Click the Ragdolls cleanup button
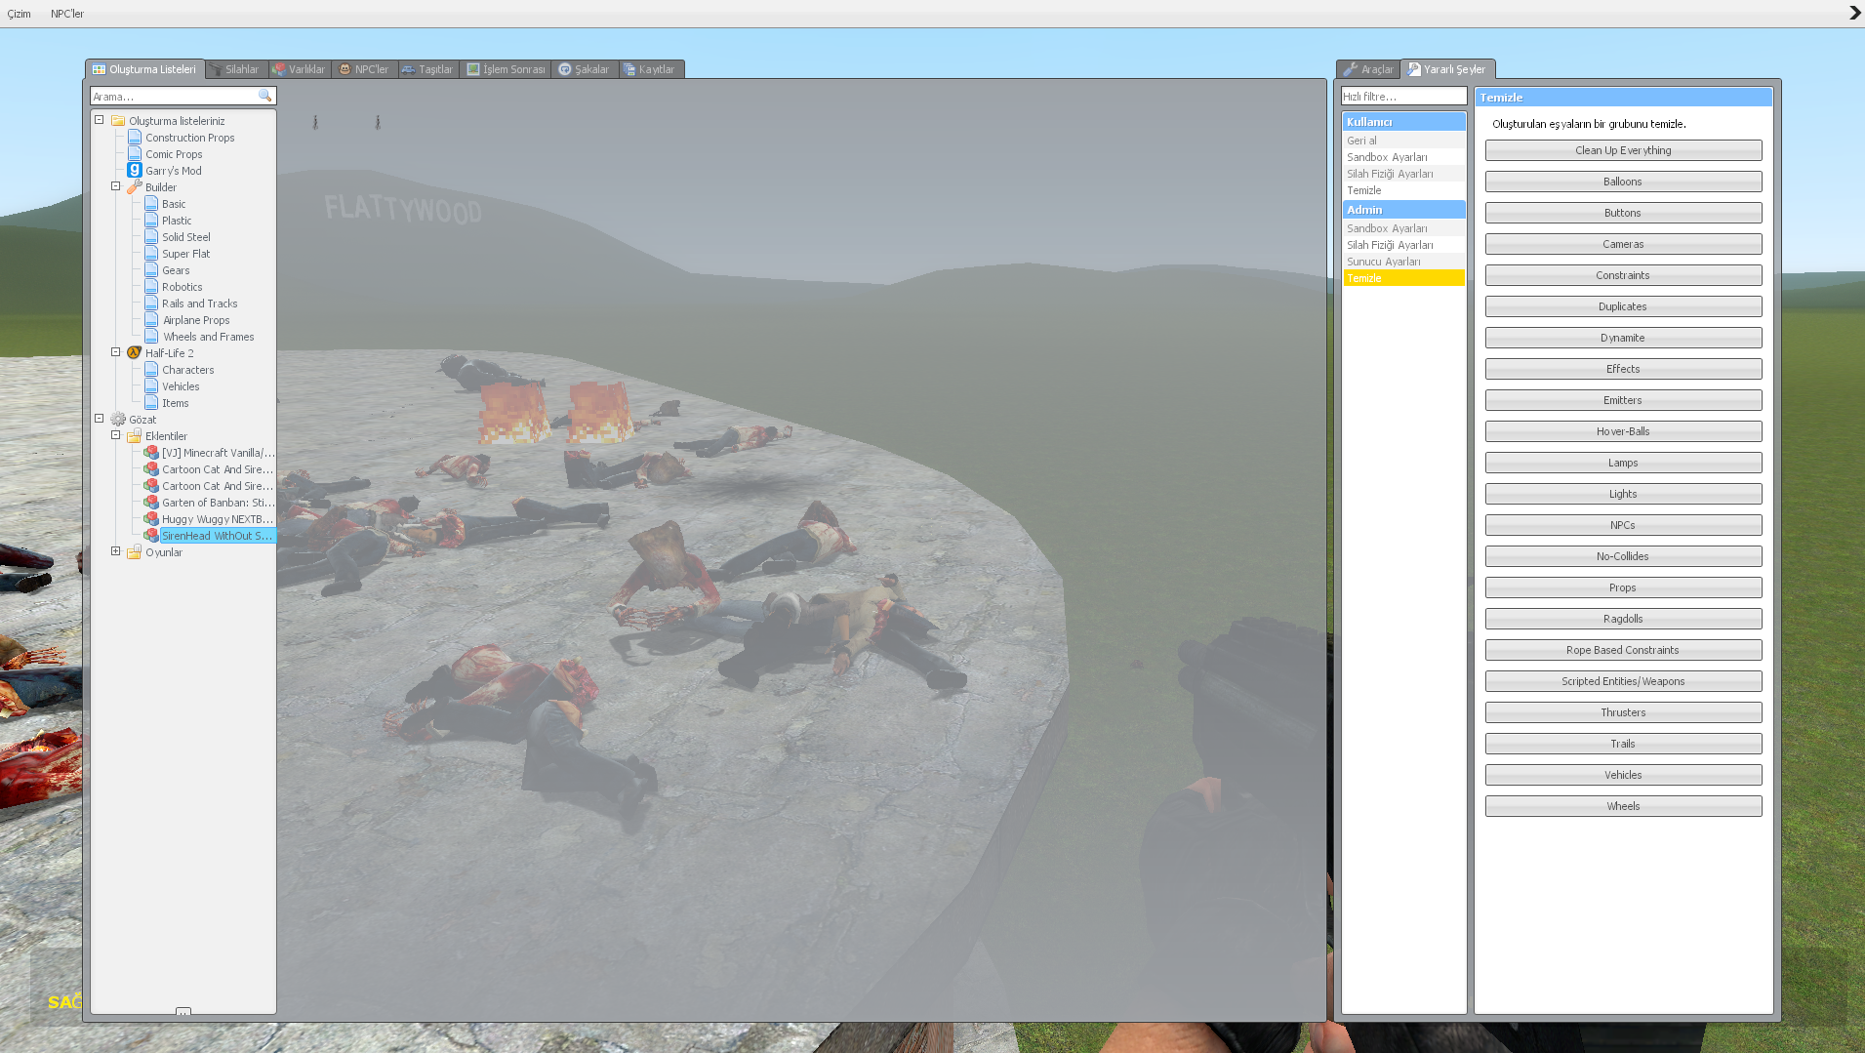1865x1053 pixels. tap(1623, 619)
